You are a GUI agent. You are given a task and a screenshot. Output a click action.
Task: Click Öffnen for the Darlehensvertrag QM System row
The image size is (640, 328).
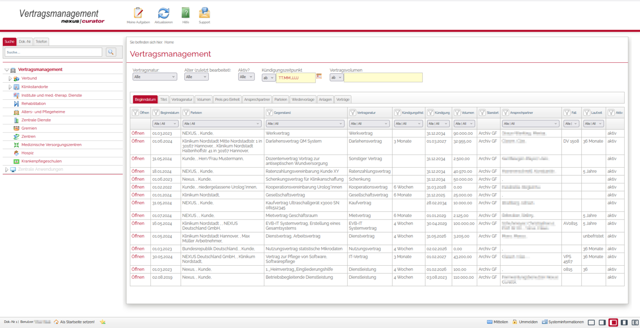point(138,141)
